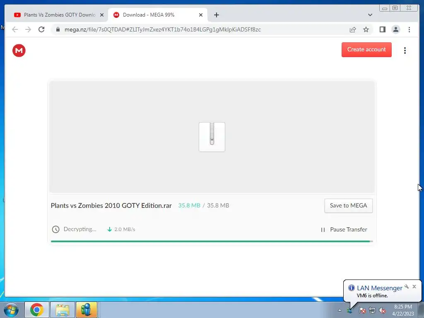Show hidden system tray icons
This screenshot has height=318, width=424.
(x=340, y=310)
